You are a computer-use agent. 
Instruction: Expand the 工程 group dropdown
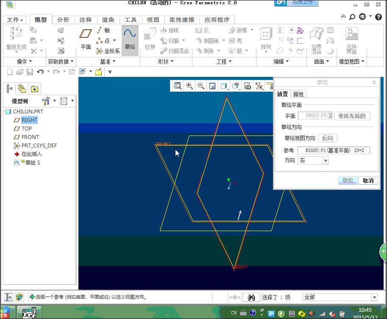[x=224, y=61]
